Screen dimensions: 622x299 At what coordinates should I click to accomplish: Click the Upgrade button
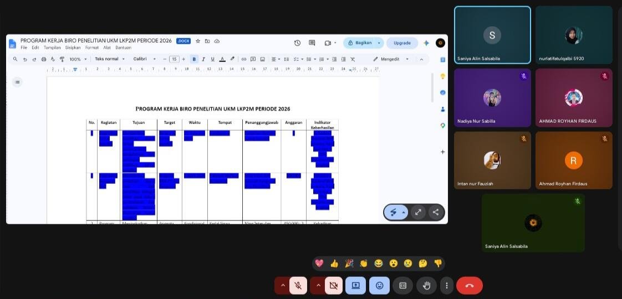click(402, 43)
